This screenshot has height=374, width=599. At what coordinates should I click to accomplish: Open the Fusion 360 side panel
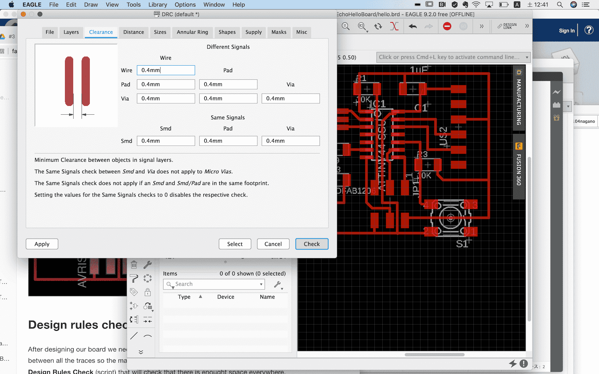coord(519,166)
